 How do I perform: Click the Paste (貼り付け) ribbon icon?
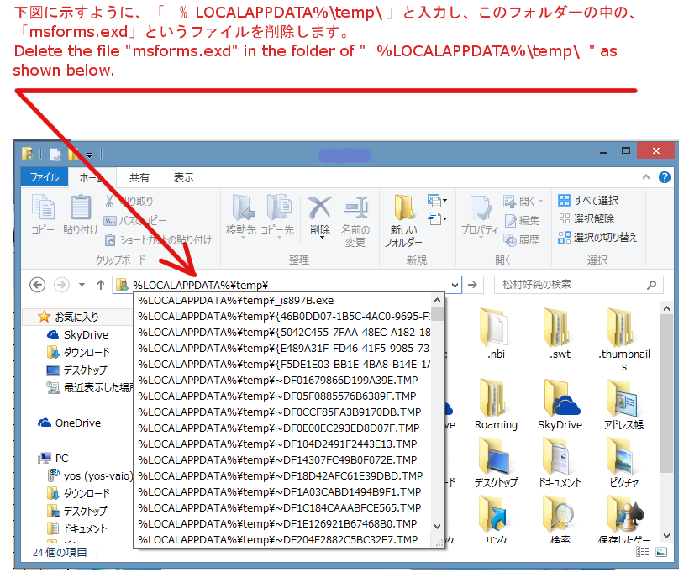click(81, 214)
